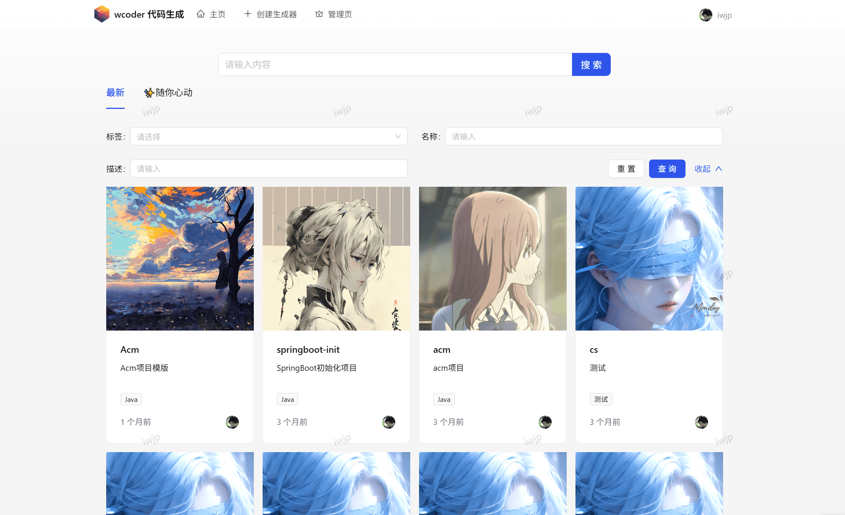Click the sparkle star icon beside 随你心动
This screenshot has width=845, height=515.
tap(149, 93)
